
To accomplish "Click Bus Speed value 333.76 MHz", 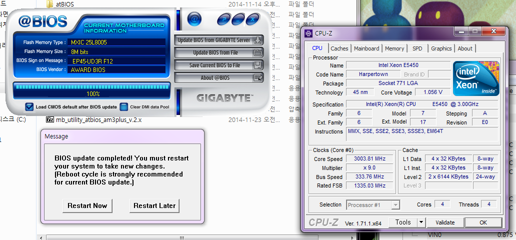I will tap(369, 177).
